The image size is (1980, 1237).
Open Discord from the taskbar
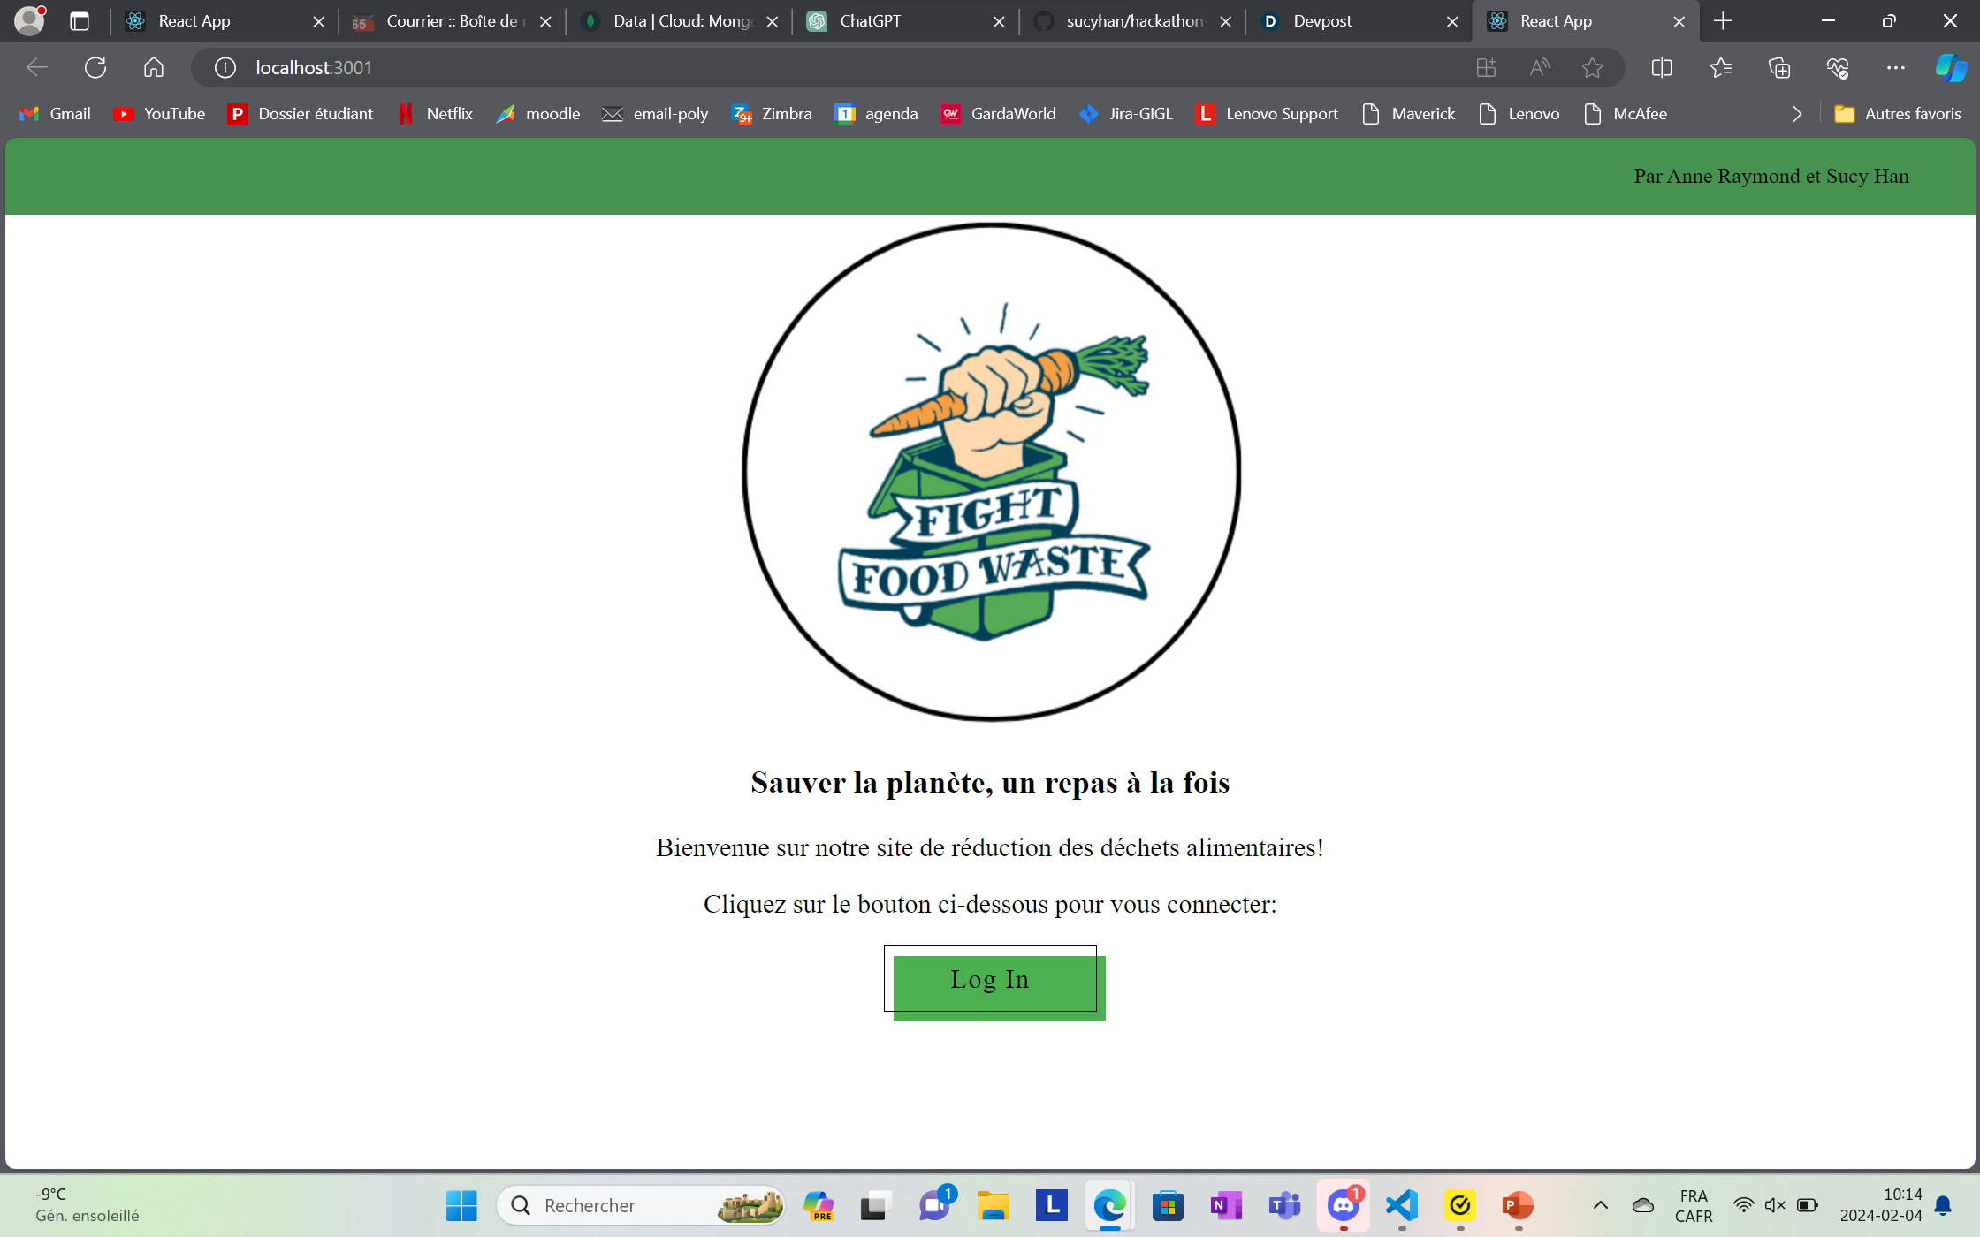point(1343,1205)
